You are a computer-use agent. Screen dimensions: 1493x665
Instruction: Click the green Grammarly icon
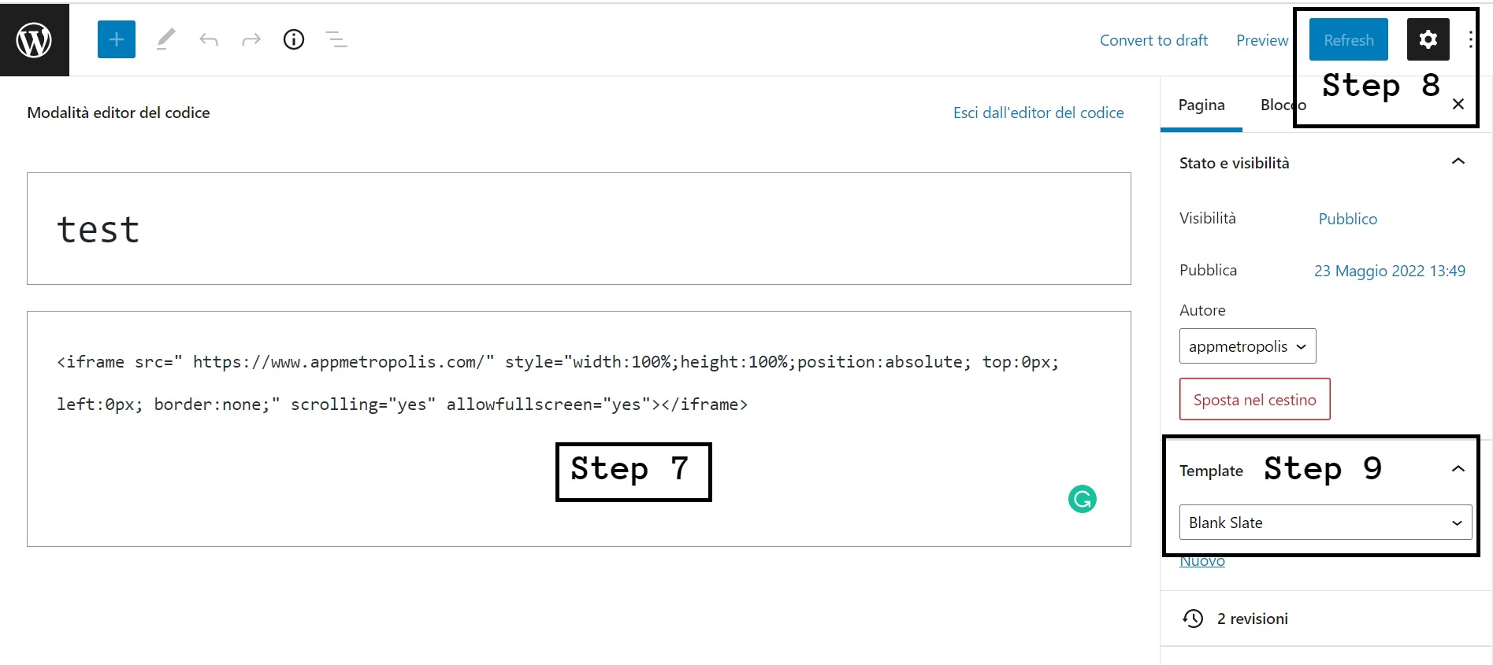pos(1083,498)
